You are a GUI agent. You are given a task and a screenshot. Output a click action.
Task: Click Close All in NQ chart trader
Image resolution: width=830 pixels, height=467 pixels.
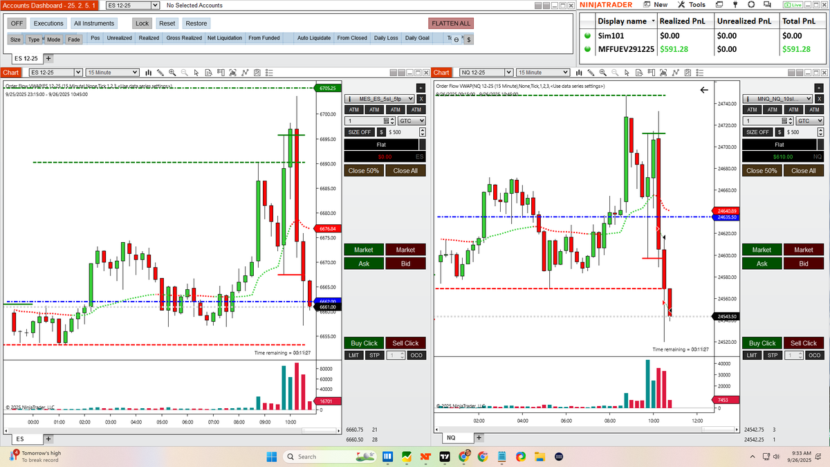pos(804,170)
